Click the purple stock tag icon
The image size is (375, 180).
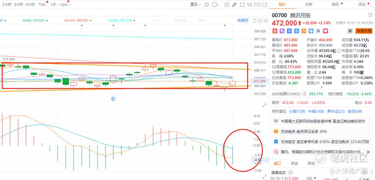[282, 31]
